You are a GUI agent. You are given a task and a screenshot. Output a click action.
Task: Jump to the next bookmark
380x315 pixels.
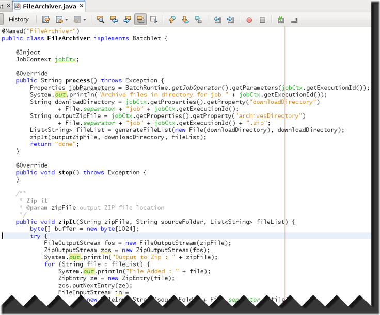click(x=186, y=20)
